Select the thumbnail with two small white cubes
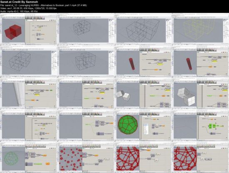Screen dimensions: 229x173 coord(143,93)
